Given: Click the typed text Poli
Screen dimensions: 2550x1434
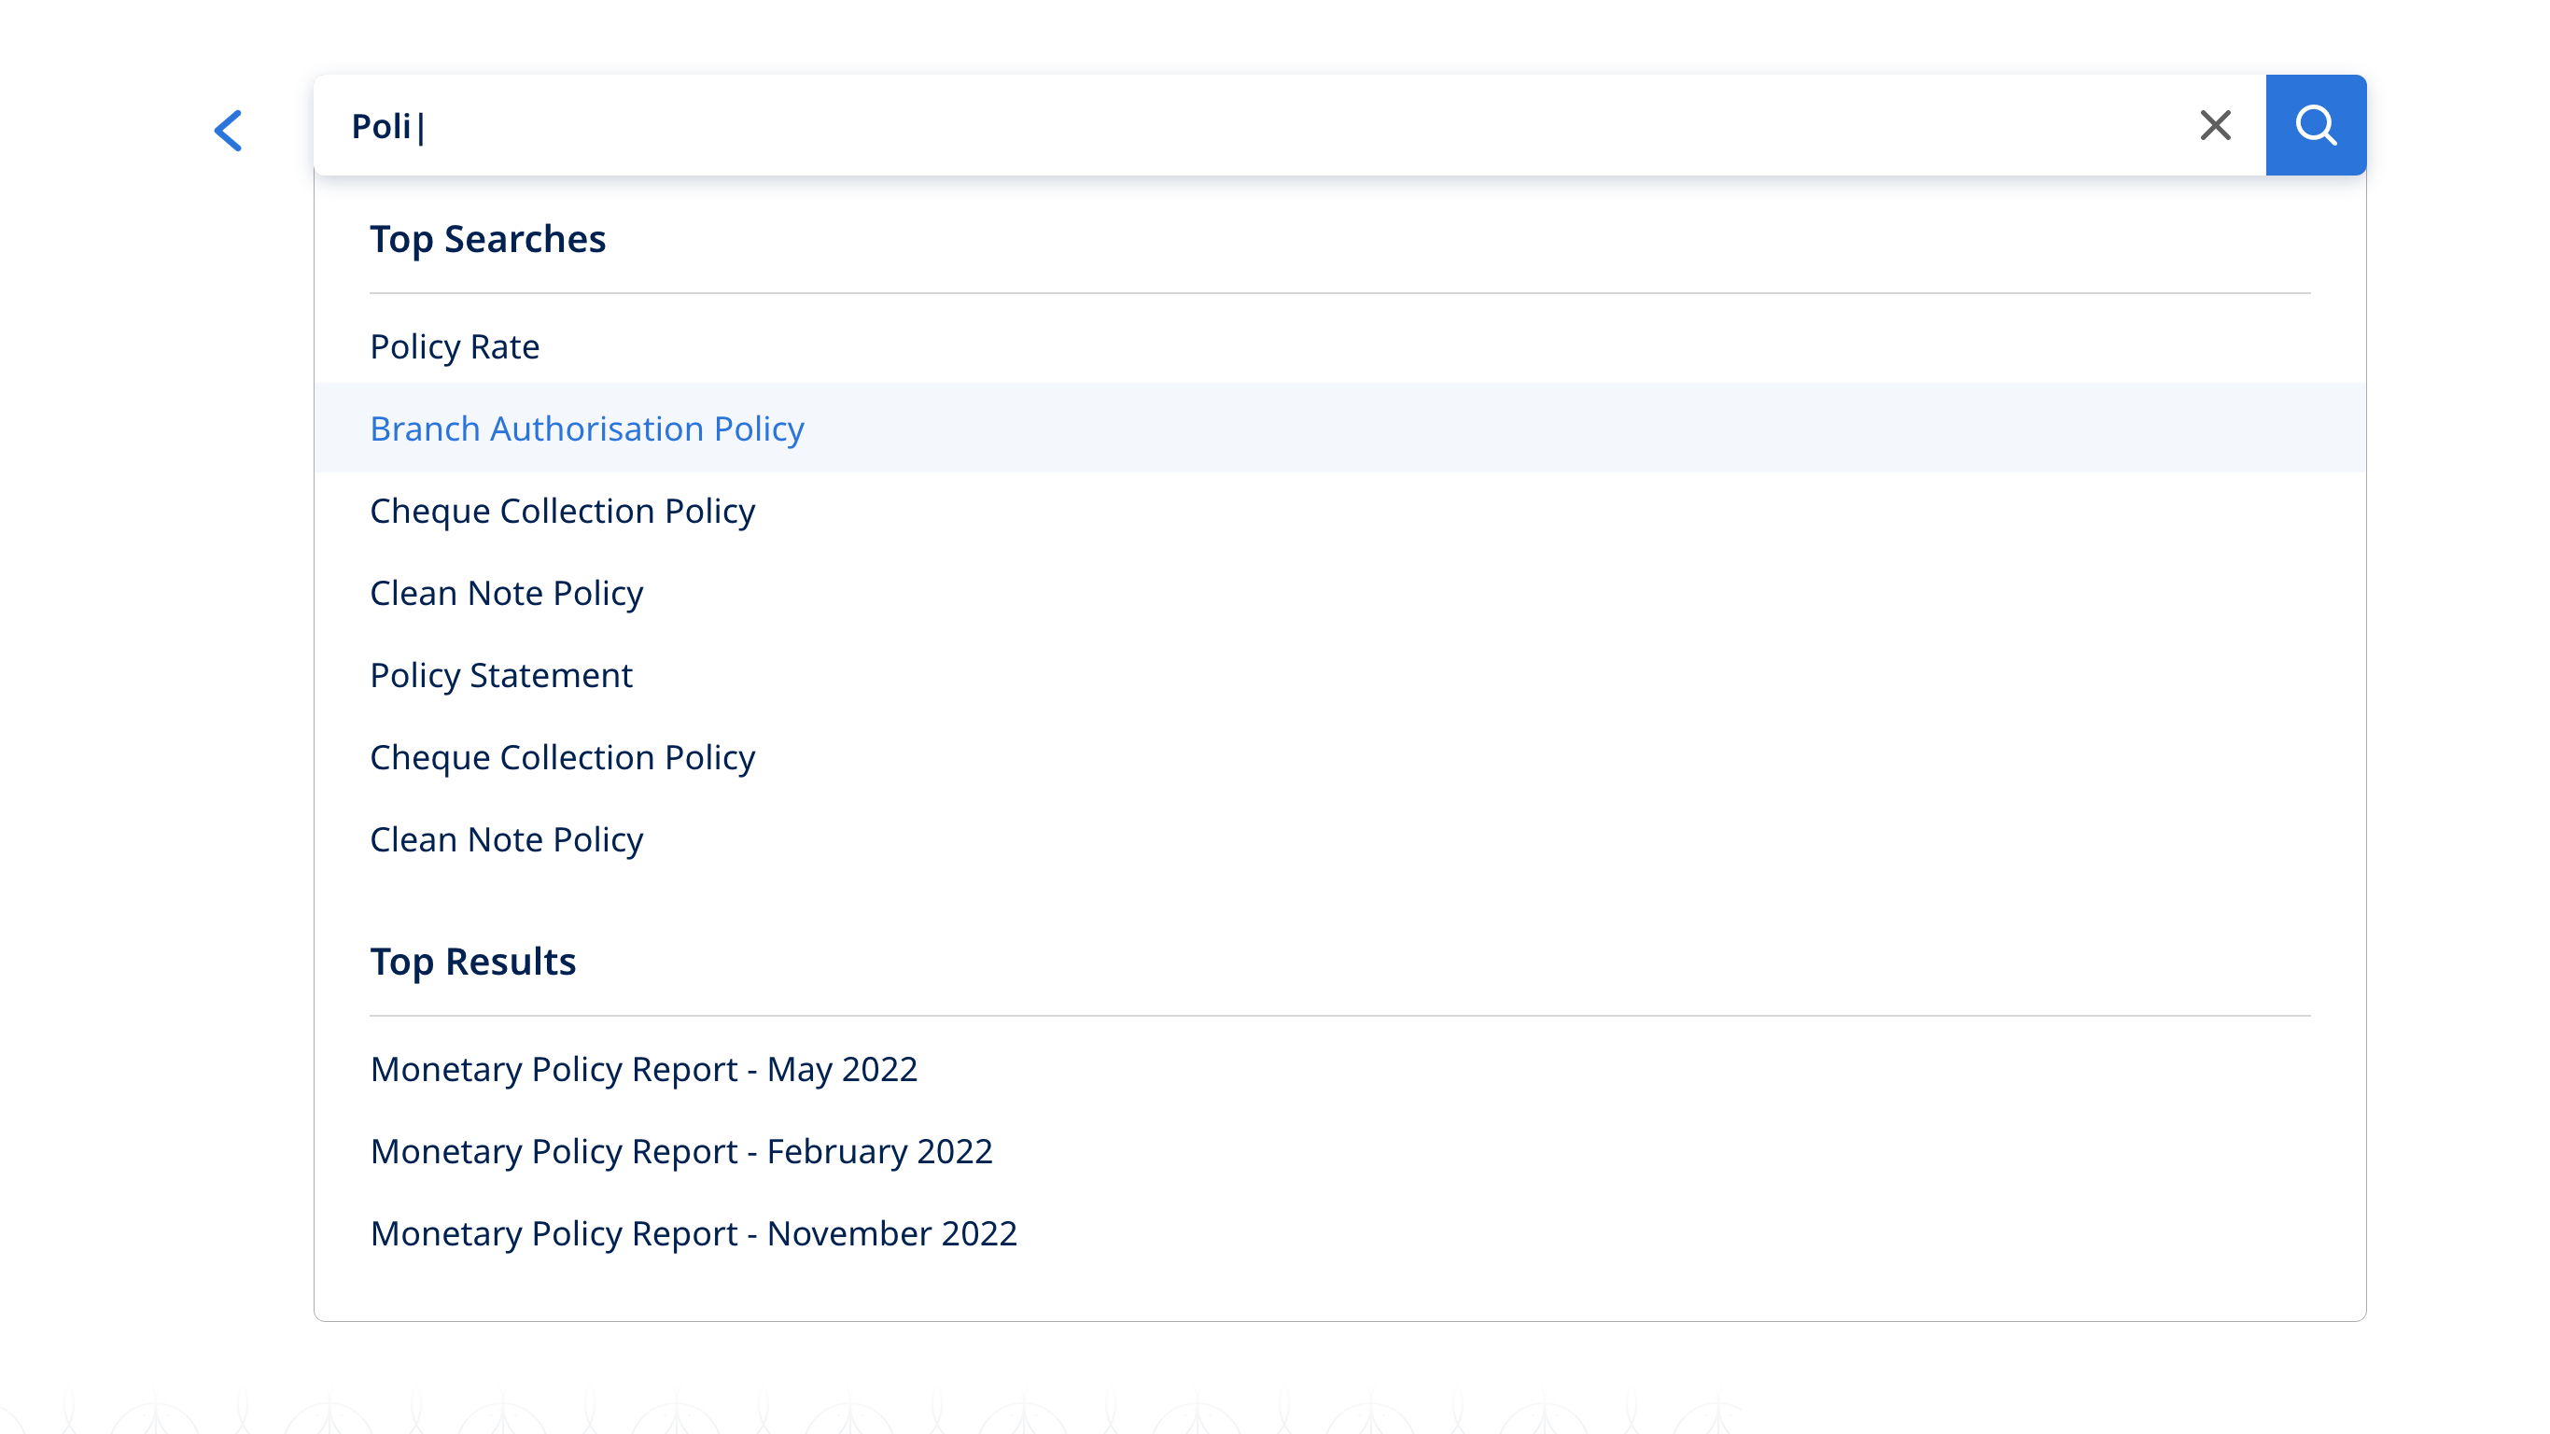Looking at the screenshot, I should click(x=380, y=127).
